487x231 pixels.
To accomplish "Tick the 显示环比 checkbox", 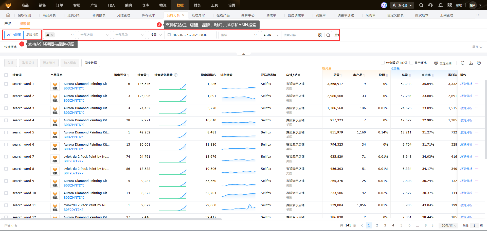I will pos(411,63).
